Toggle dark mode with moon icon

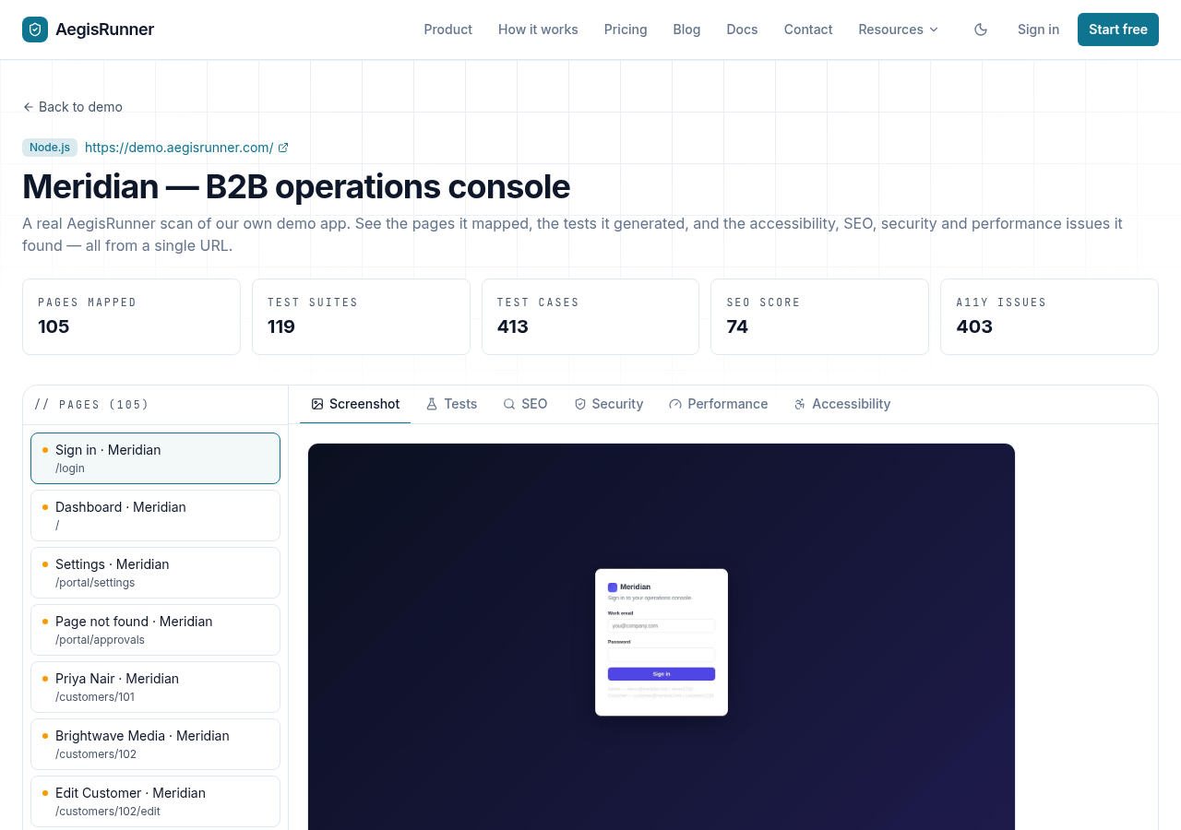coord(981,30)
